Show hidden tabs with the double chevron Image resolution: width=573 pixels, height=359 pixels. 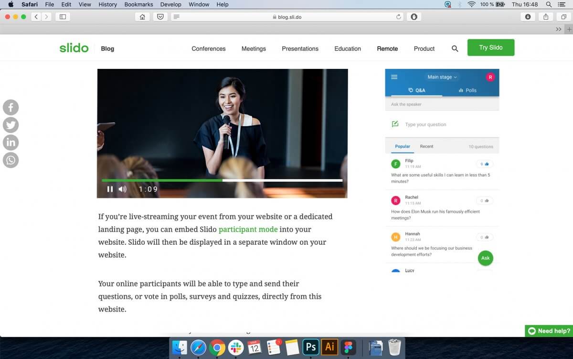click(x=559, y=29)
